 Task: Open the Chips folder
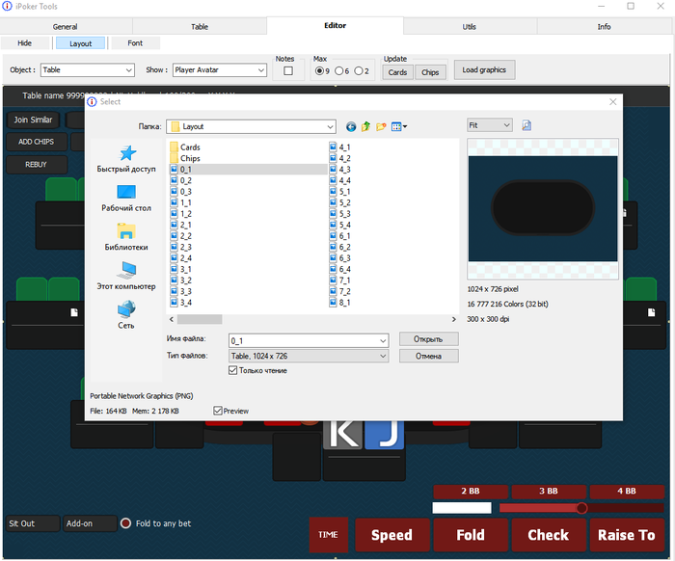[x=185, y=158]
